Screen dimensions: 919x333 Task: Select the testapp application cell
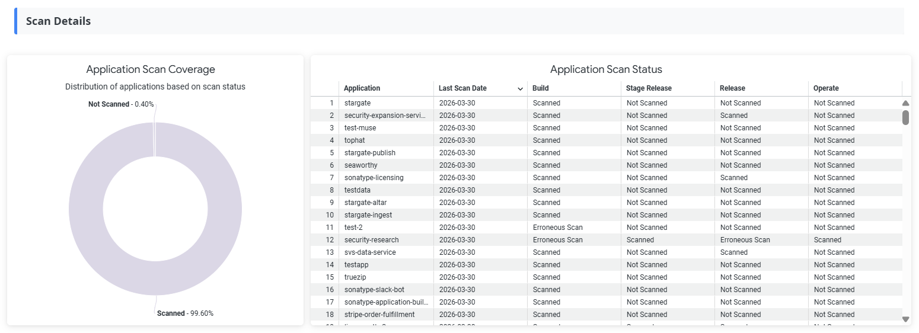386,265
